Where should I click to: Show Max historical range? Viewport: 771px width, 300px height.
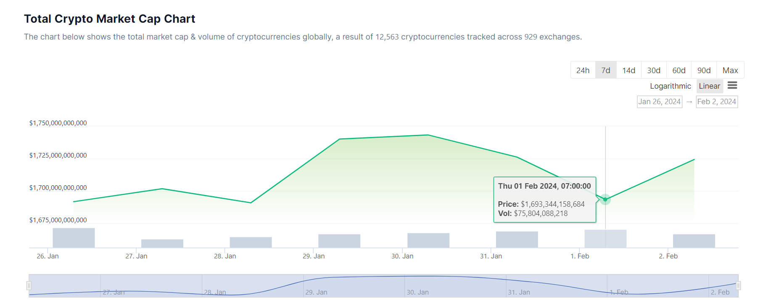[730, 70]
